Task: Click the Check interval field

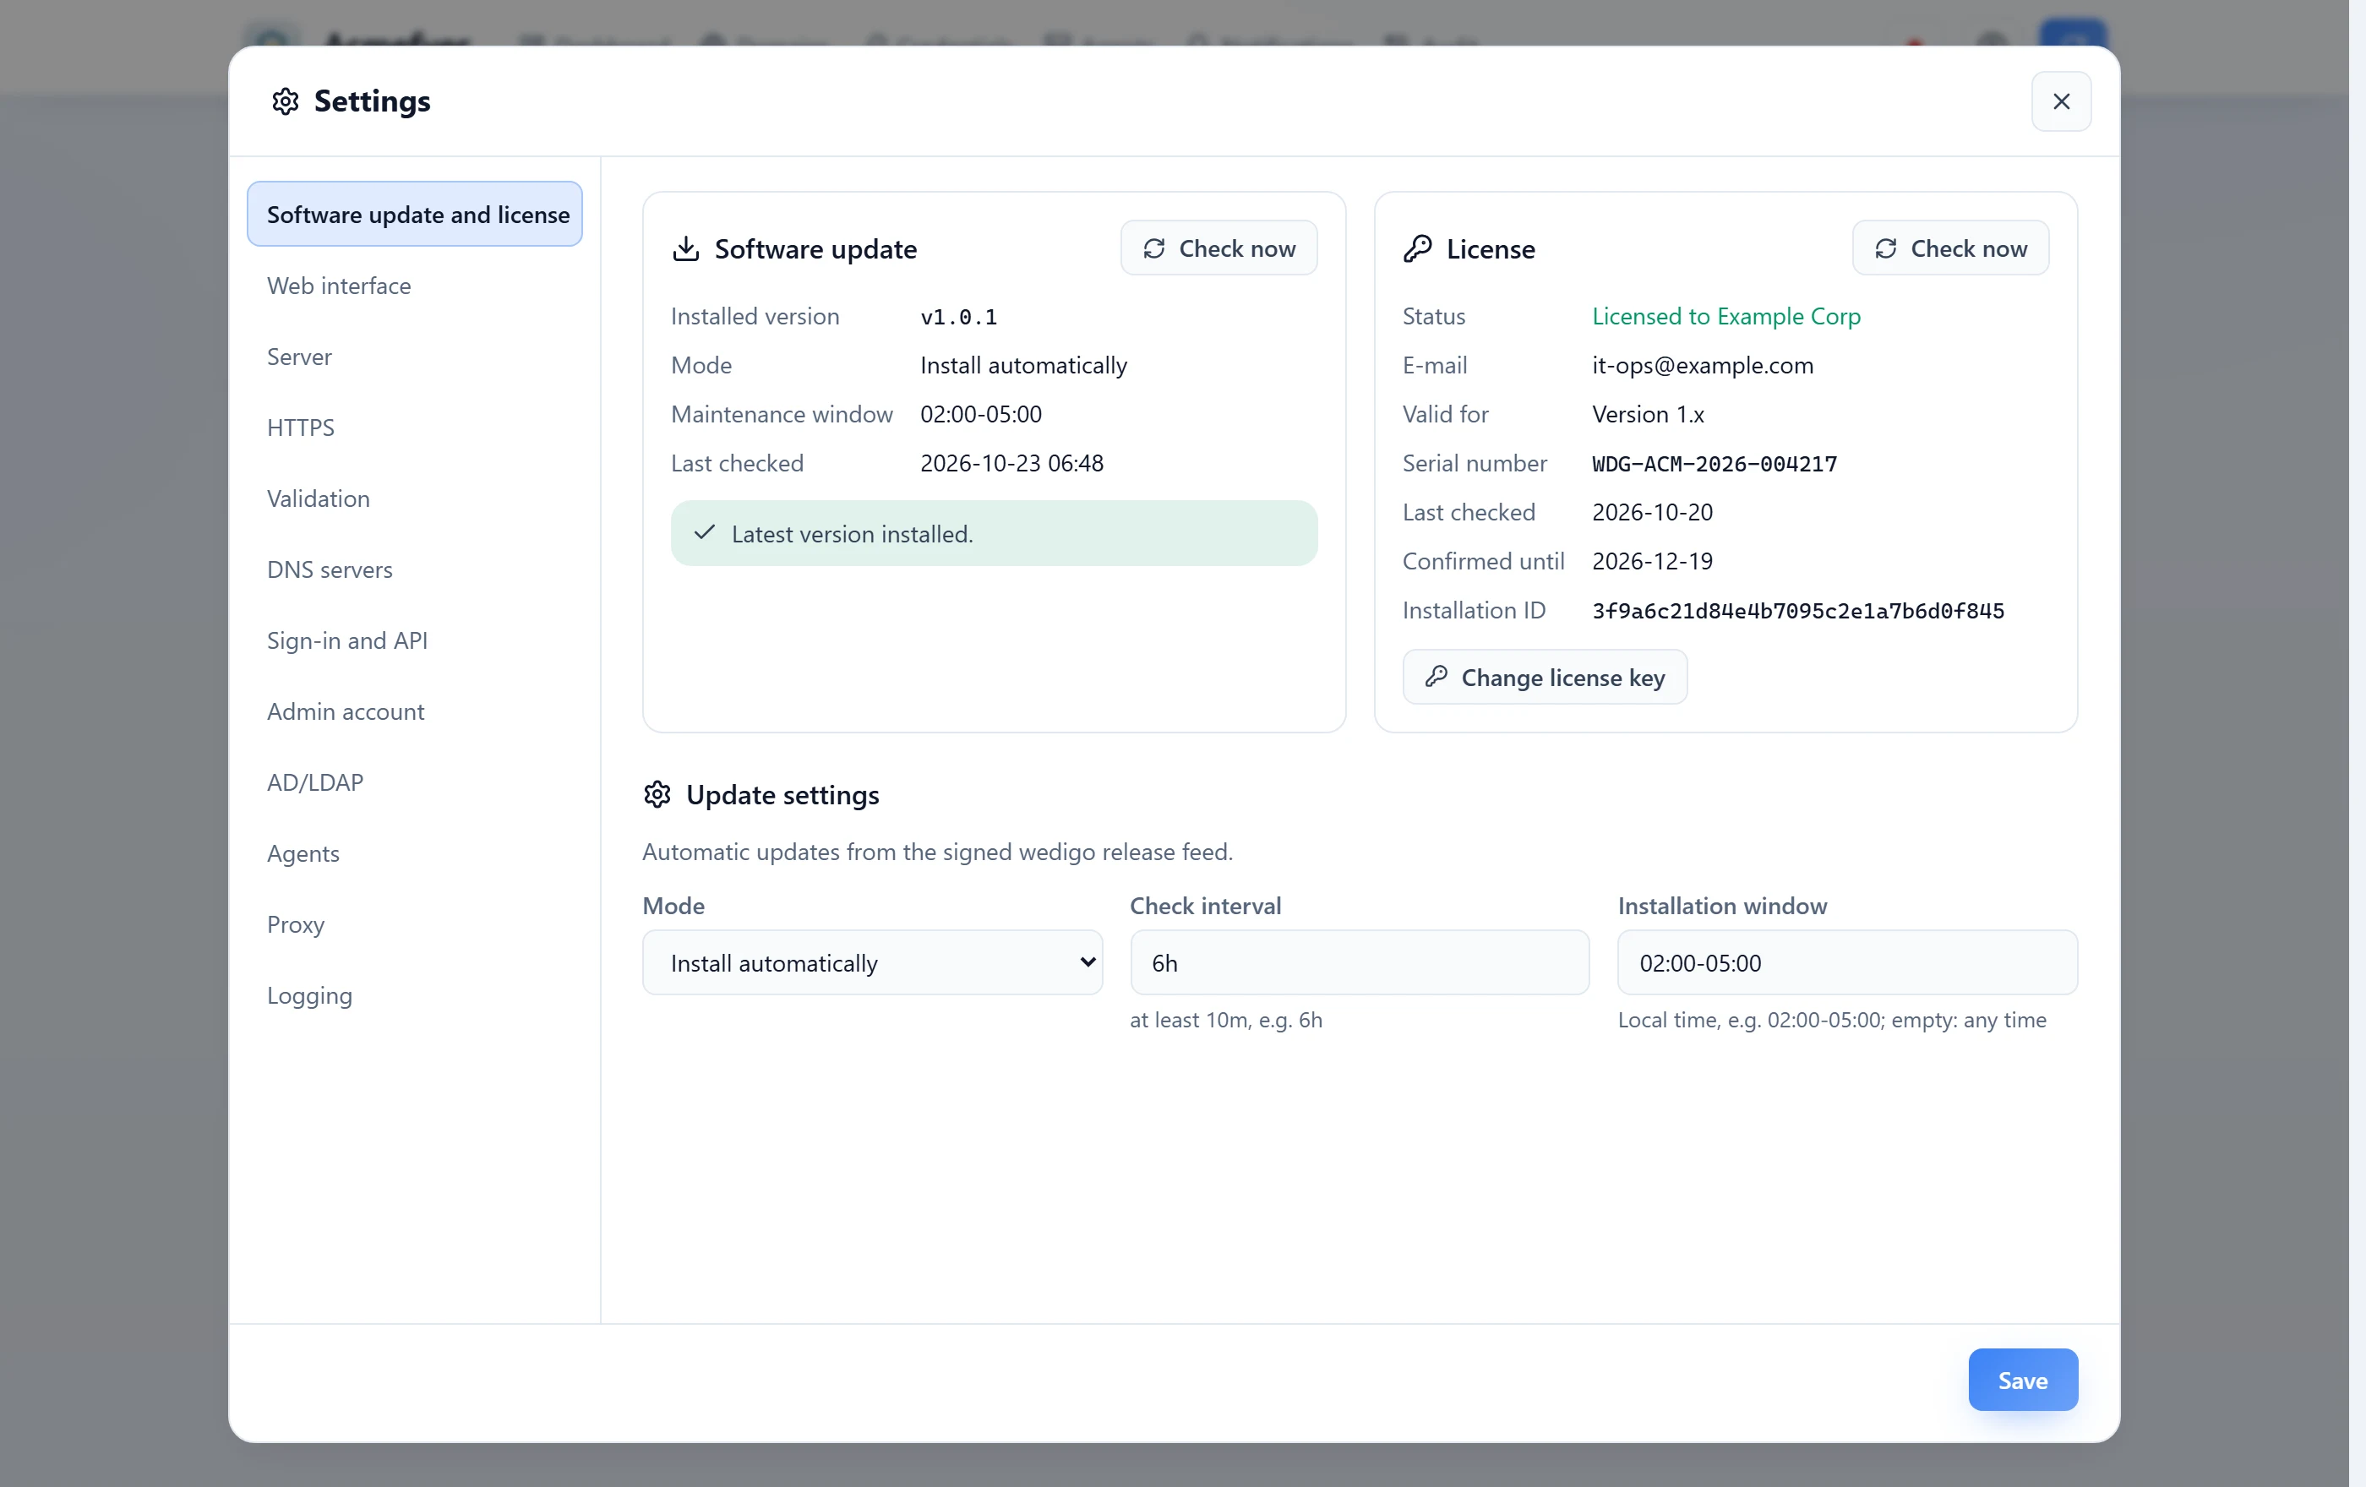Action: click(1360, 962)
